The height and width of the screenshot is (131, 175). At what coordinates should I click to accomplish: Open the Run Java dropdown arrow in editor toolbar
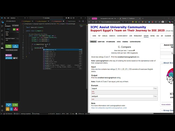(81, 21)
